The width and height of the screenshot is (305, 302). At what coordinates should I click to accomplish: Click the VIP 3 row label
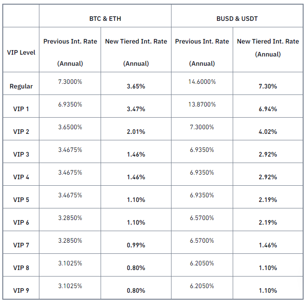pos(21,154)
